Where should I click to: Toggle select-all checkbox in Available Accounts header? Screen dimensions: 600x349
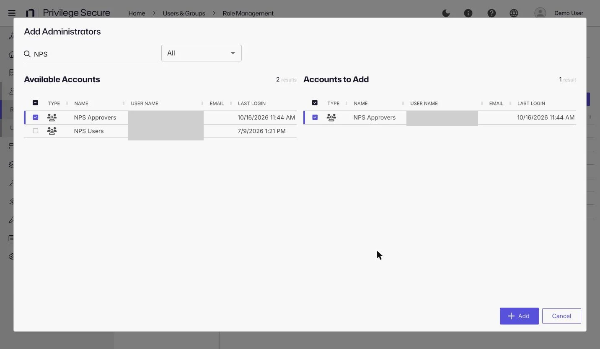point(35,103)
